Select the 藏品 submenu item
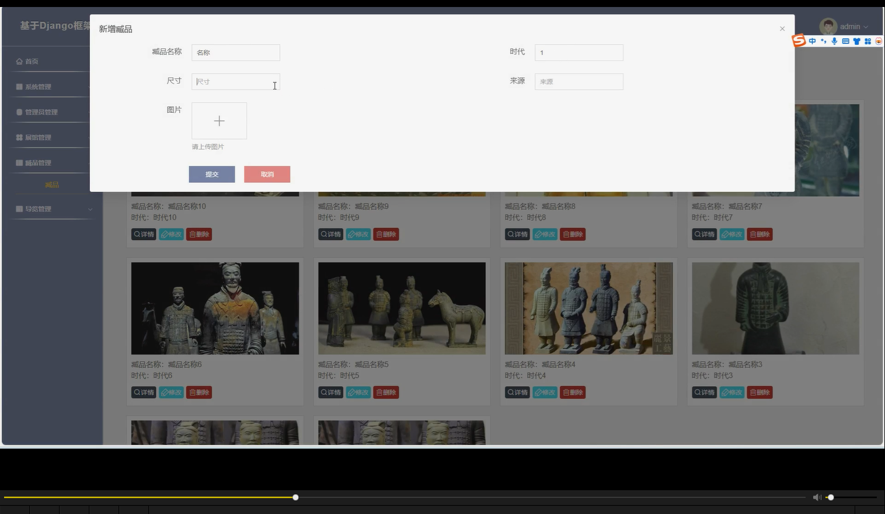The height and width of the screenshot is (514, 885). point(52,185)
